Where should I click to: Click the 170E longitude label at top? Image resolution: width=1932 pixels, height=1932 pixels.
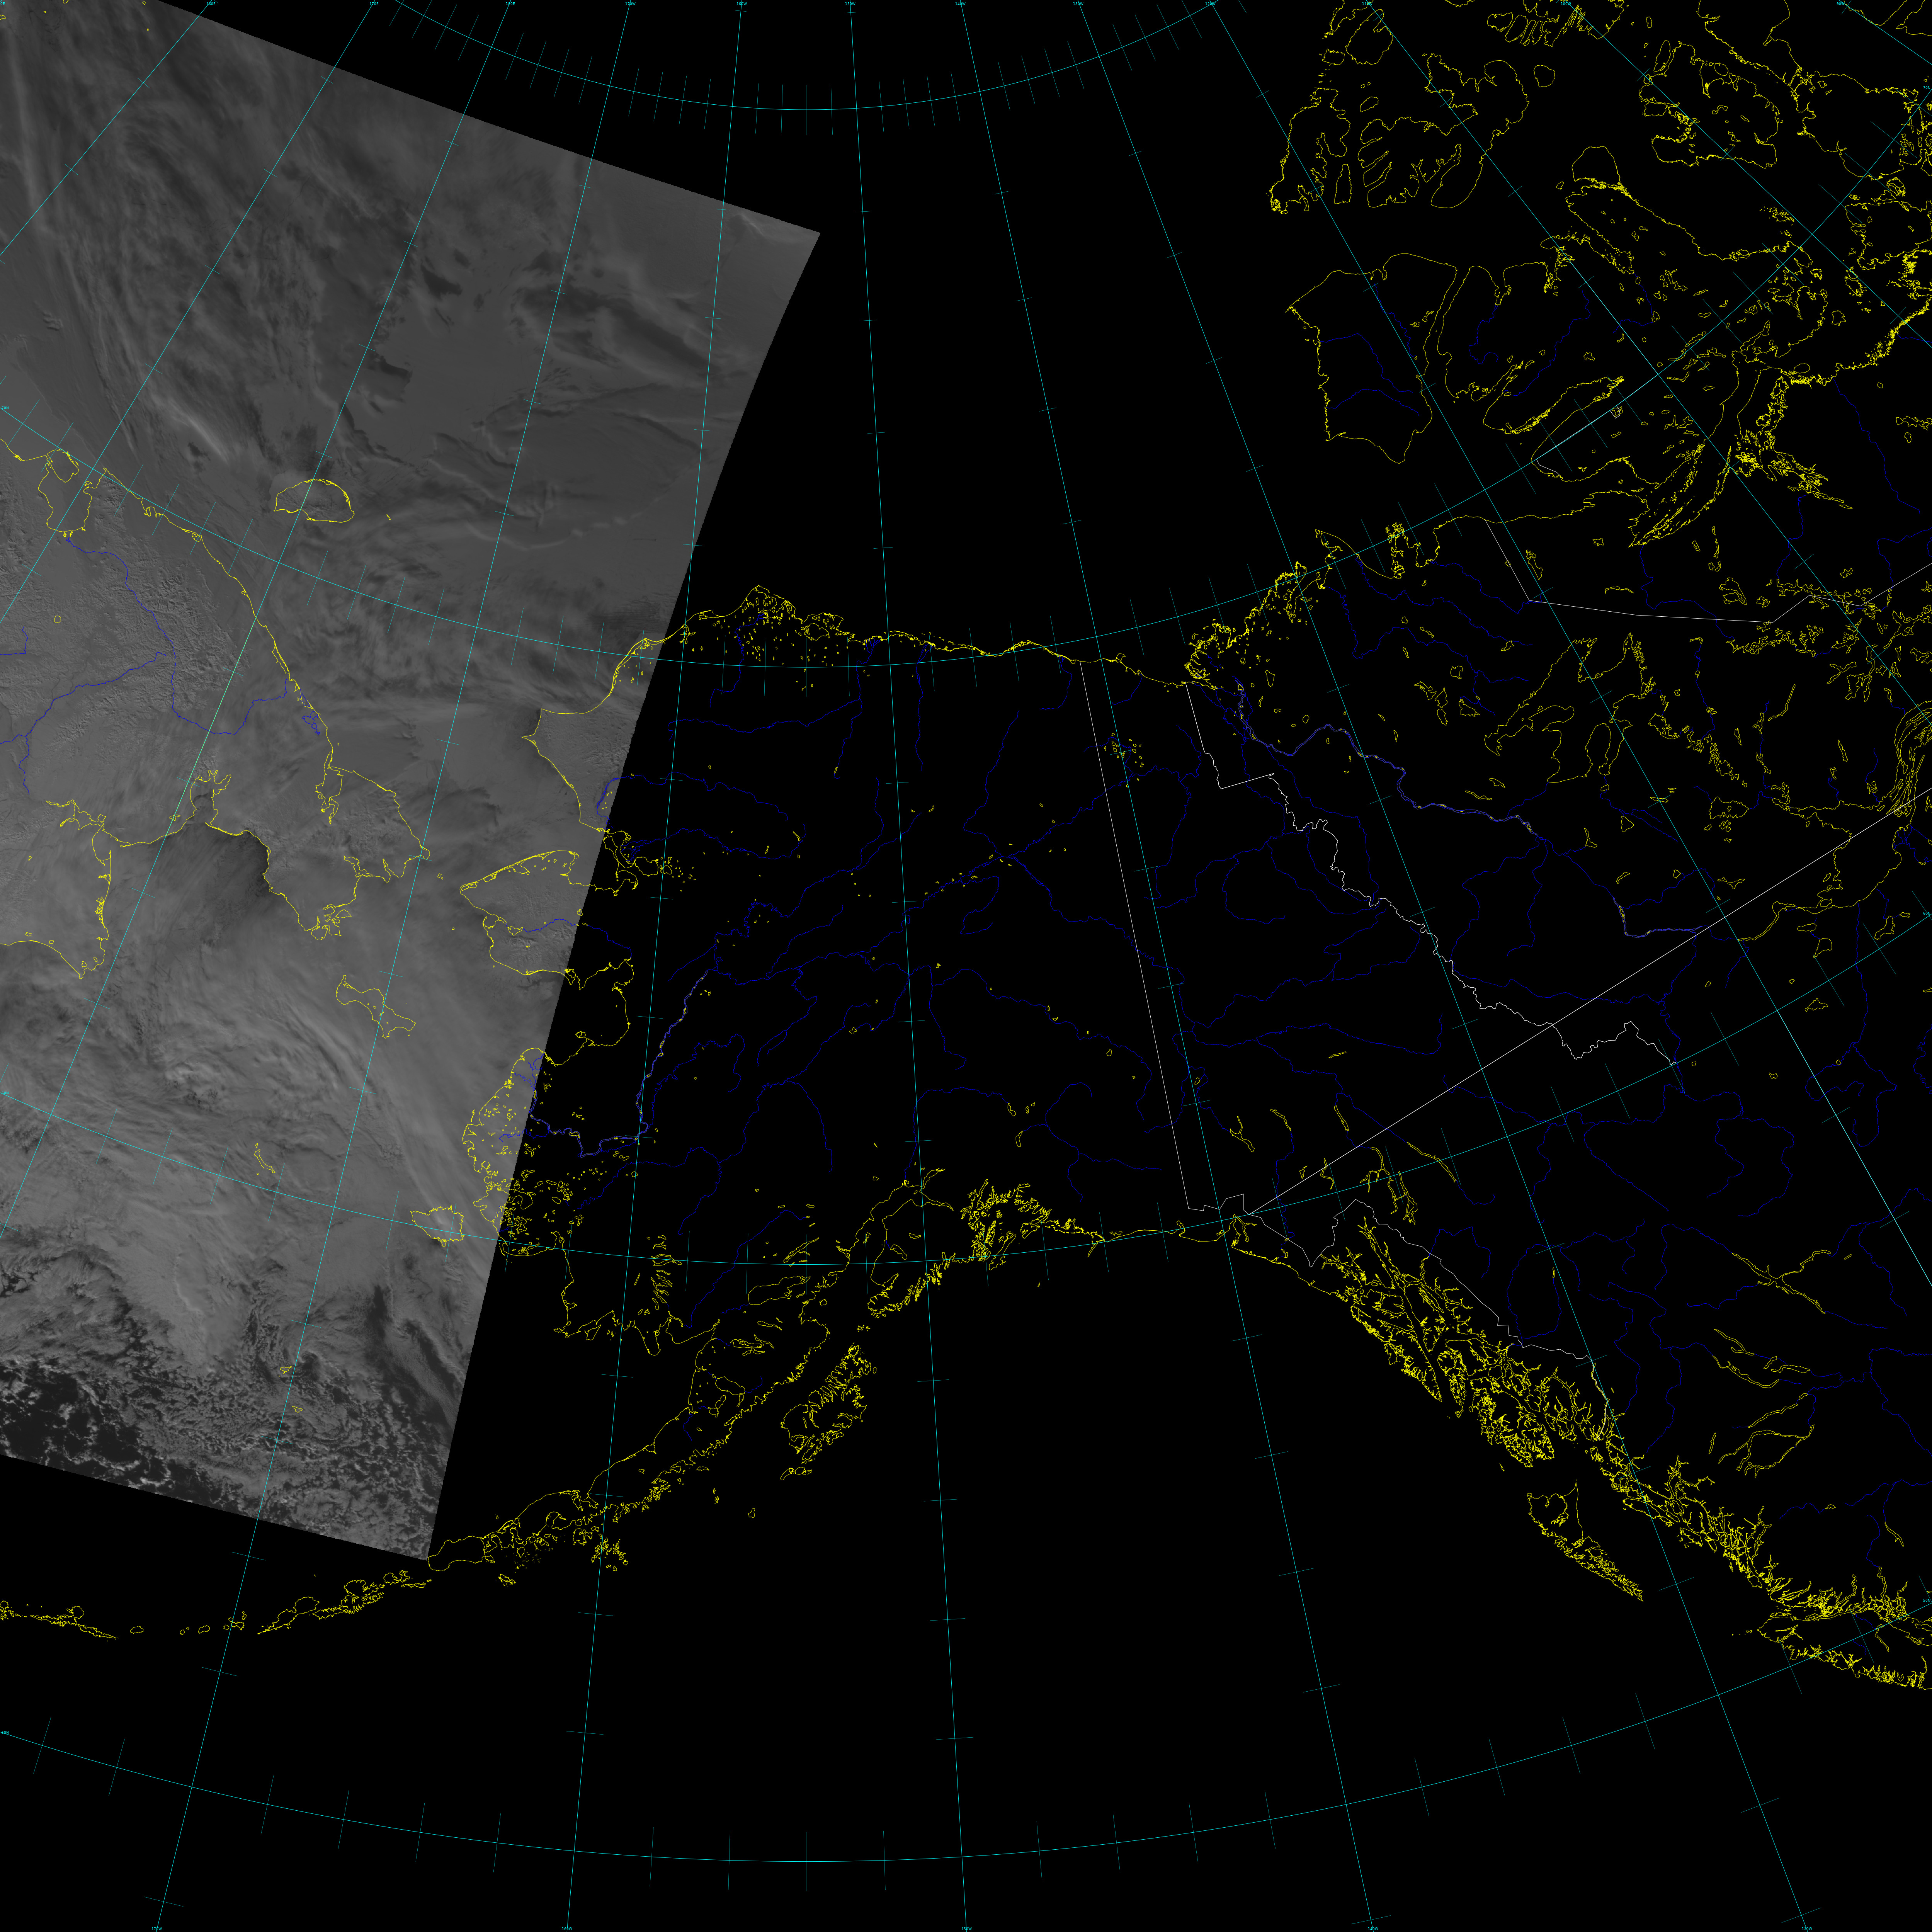(374, 4)
